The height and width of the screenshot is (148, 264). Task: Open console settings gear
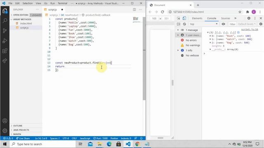click(261, 24)
